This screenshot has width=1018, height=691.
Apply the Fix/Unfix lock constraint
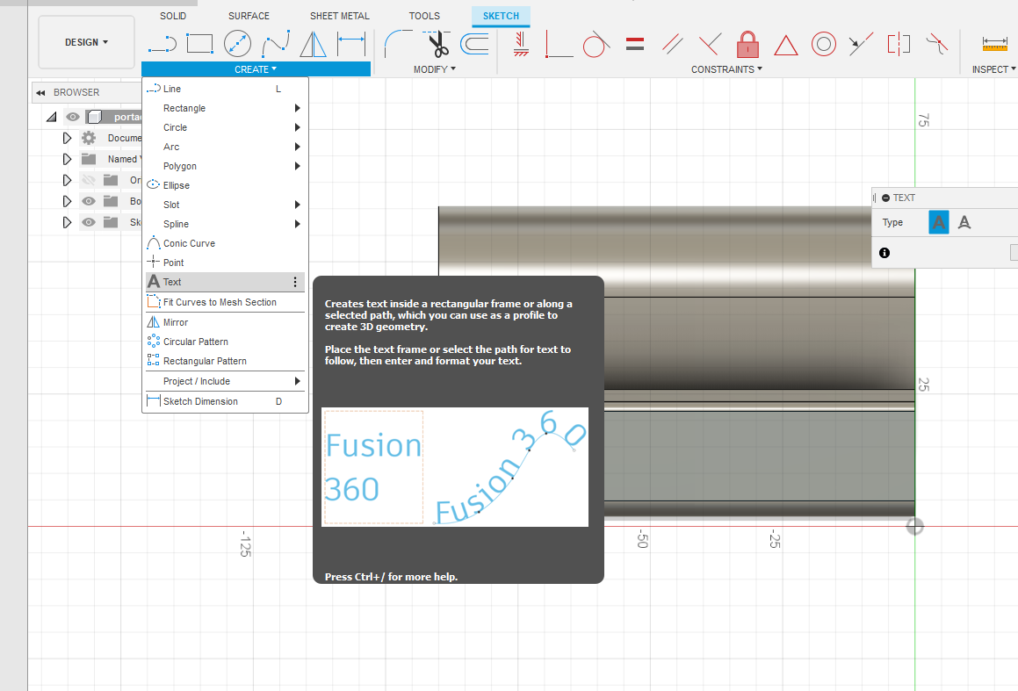(747, 43)
